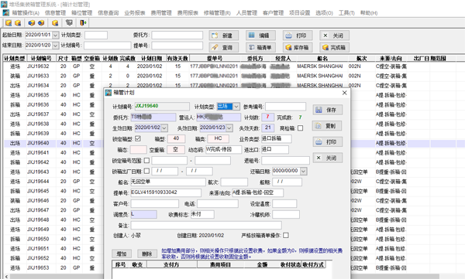Click the 设定温度 input field
465x279 pixels.
click(284, 203)
